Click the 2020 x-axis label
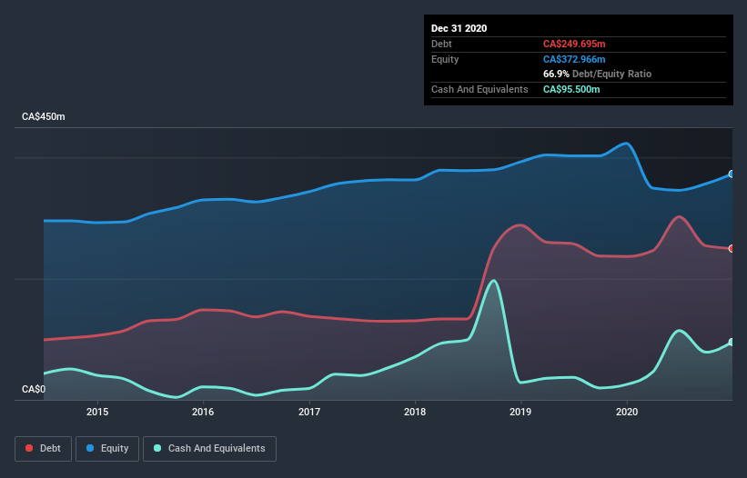The image size is (747, 478). point(627,412)
